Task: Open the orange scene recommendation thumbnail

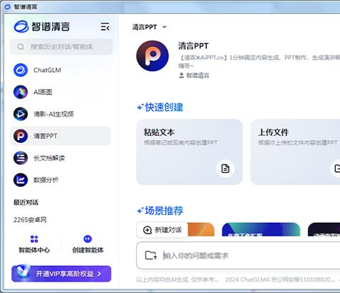Action: click(x=201, y=229)
